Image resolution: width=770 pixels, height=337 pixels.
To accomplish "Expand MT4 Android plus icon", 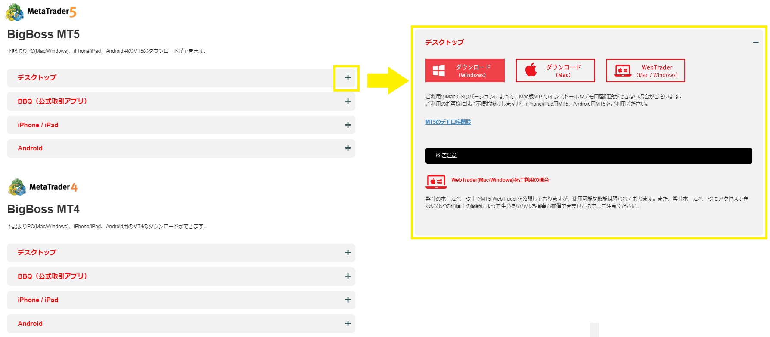I will point(348,324).
